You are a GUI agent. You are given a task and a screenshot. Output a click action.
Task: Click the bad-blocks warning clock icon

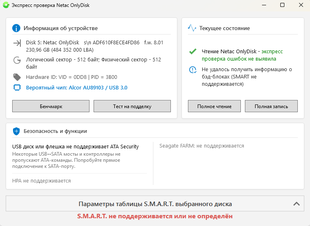pos(193,70)
